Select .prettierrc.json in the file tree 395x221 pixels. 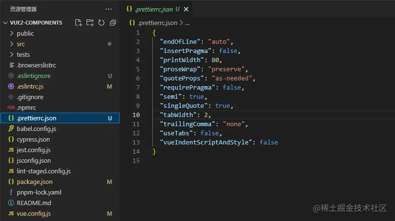coord(60,118)
